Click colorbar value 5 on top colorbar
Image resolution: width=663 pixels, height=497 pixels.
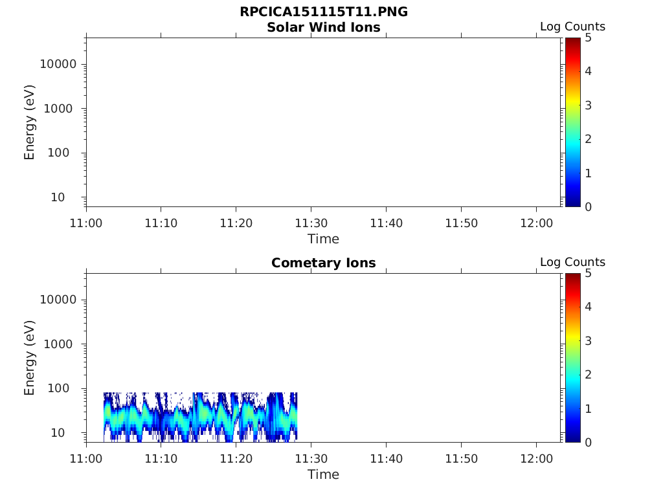588,38
